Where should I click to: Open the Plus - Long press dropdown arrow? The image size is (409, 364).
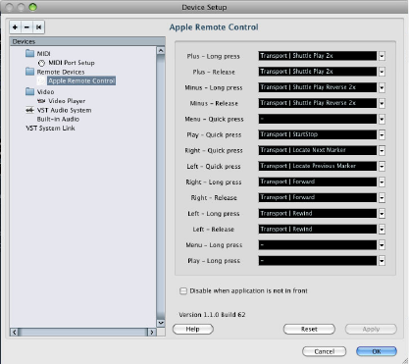coord(382,56)
